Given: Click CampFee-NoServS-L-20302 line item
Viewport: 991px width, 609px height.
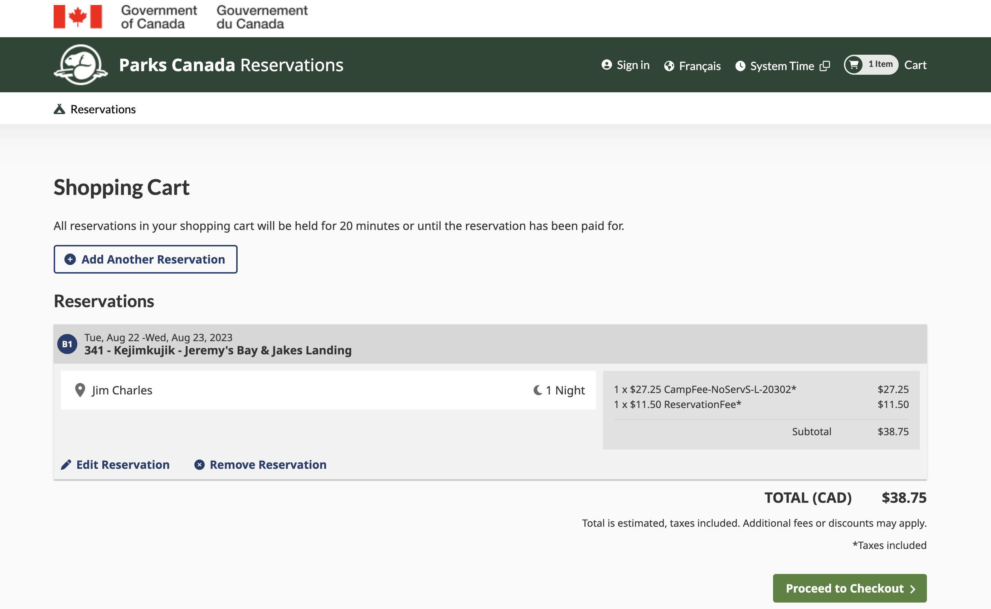Looking at the screenshot, I should (705, 389).
